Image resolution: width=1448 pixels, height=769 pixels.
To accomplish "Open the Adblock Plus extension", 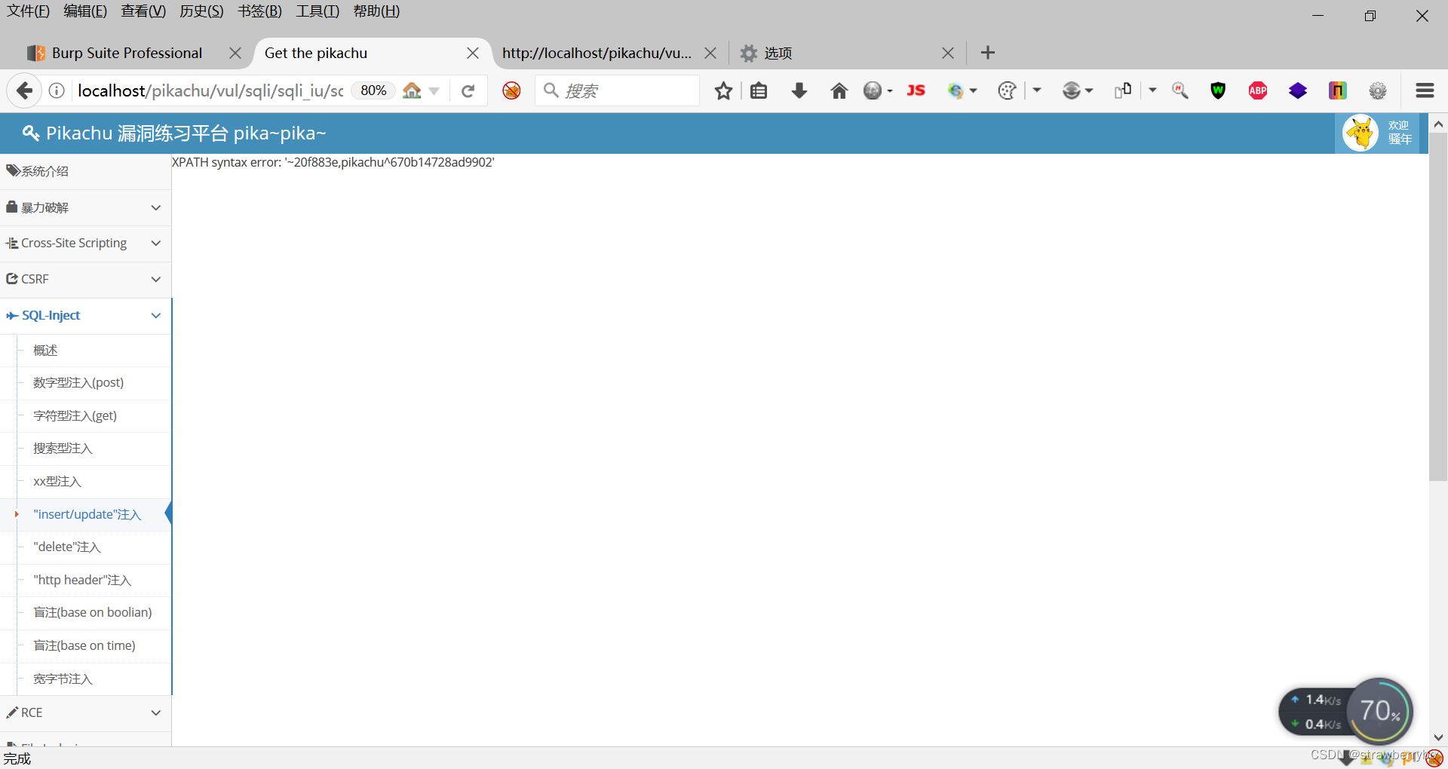I will pyautogui.click(x=1257, y=90).
